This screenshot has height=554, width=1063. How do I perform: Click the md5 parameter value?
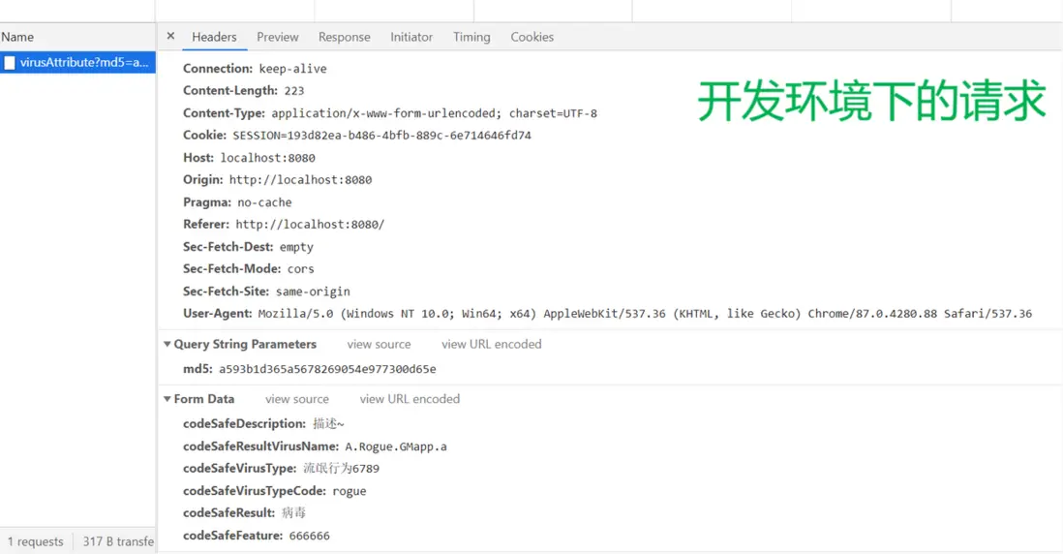(x=327, y=369)
